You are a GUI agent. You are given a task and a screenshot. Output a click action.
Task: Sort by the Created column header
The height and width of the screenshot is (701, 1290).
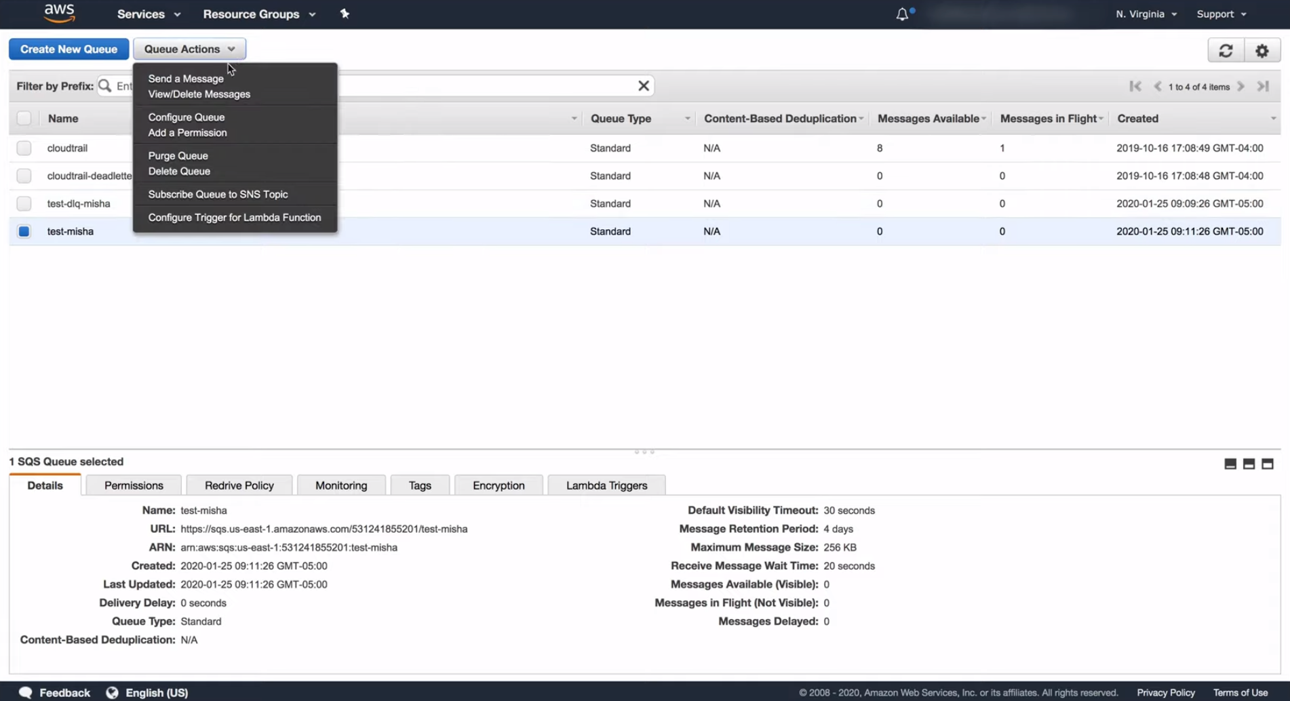(x=1137, y=119)
